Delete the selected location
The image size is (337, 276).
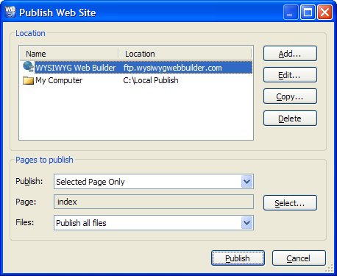click(290, 118)
